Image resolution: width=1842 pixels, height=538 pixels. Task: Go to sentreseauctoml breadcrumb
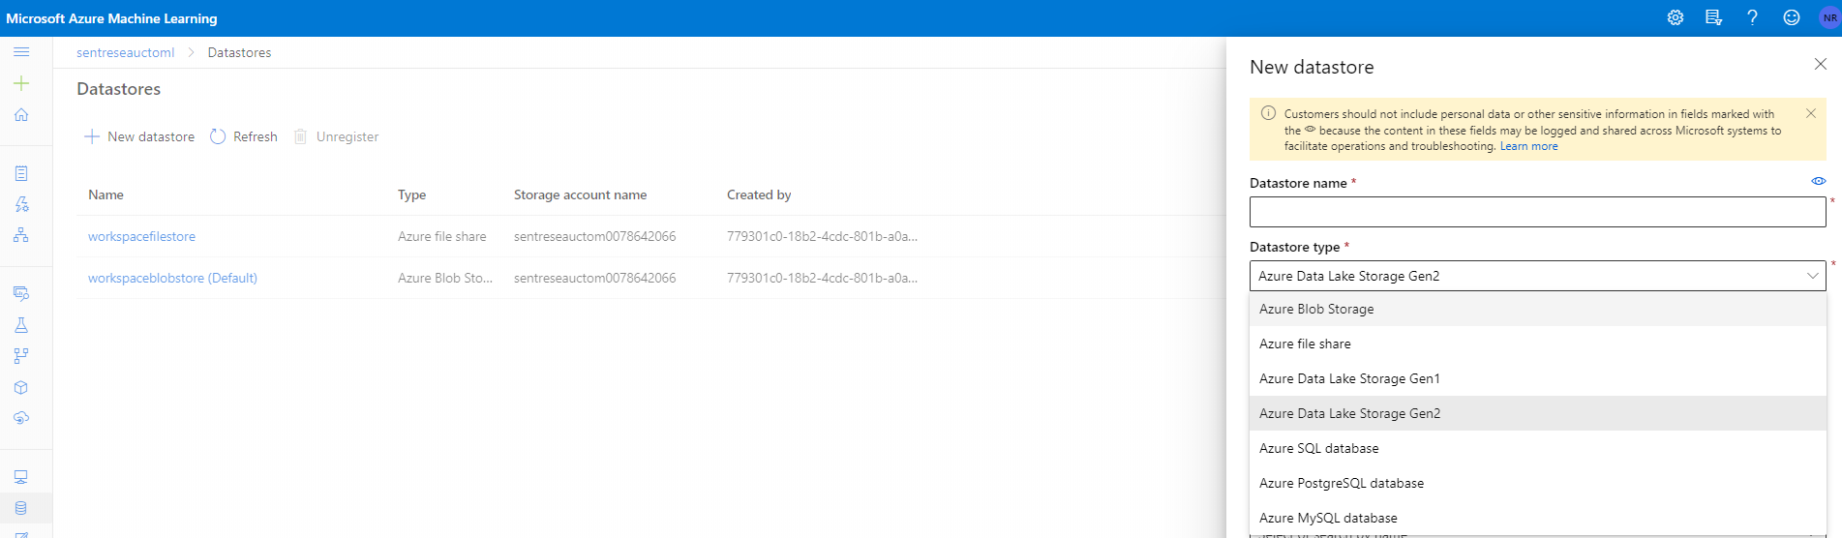126,52
